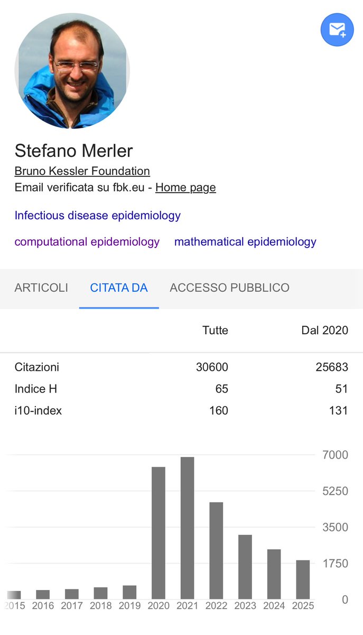Click the 2024 citations bar
This screenshot has width=363, height=635.
point(274,574)
